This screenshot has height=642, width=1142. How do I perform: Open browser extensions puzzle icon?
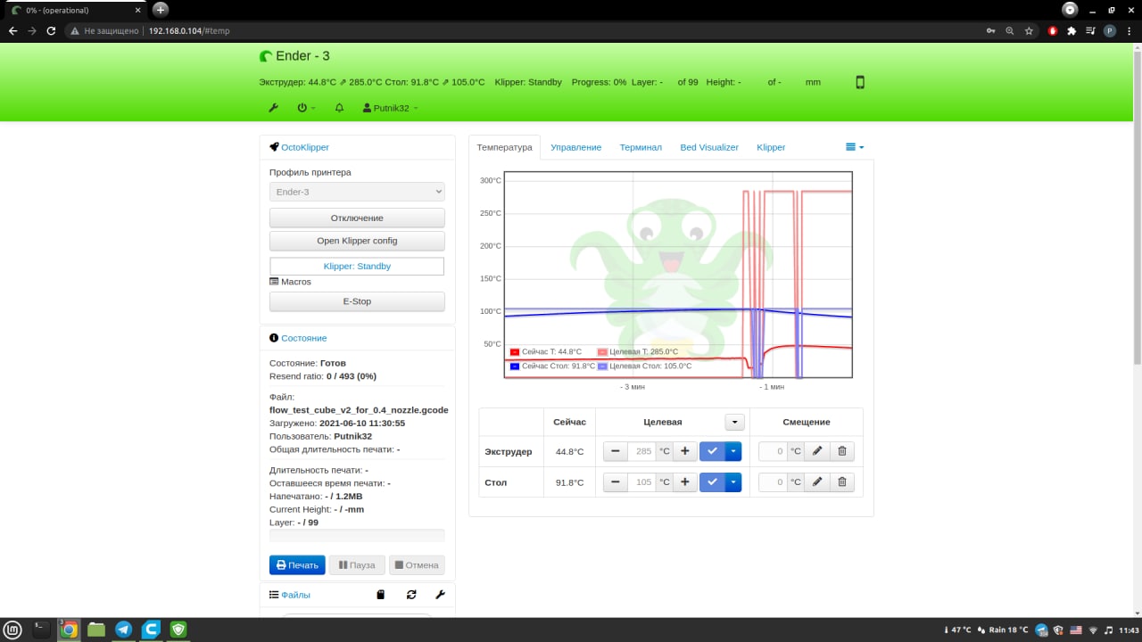tap(1072, 30)
